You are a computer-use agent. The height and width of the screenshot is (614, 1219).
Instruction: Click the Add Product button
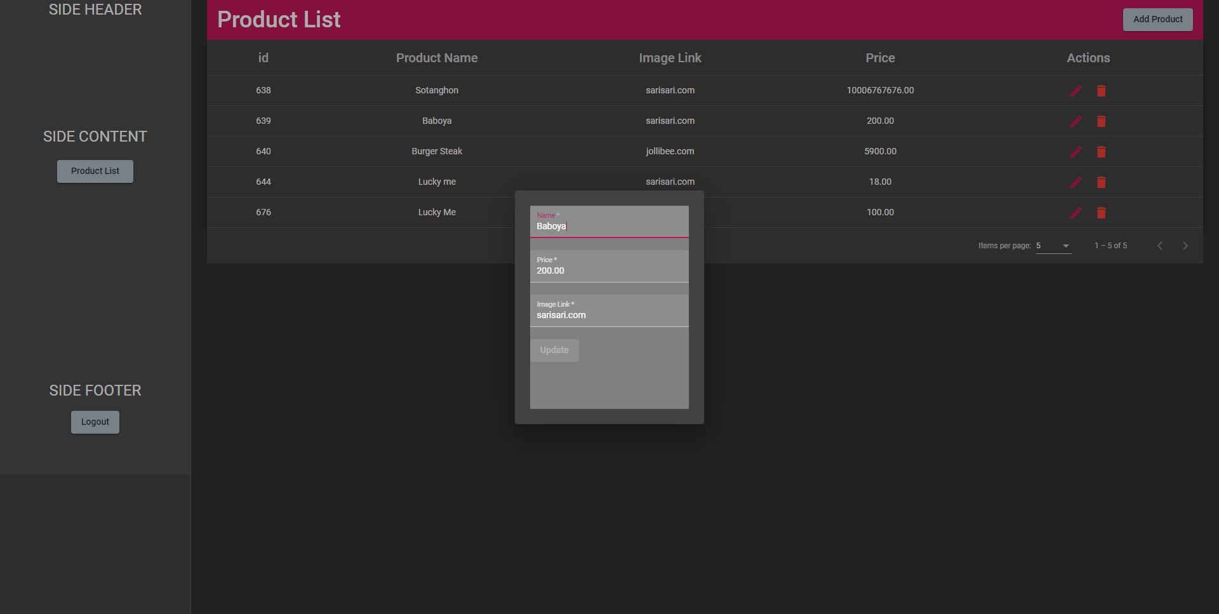(x=1157, y=20)
